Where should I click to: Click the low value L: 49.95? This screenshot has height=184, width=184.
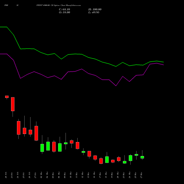(x=94, y=13)
